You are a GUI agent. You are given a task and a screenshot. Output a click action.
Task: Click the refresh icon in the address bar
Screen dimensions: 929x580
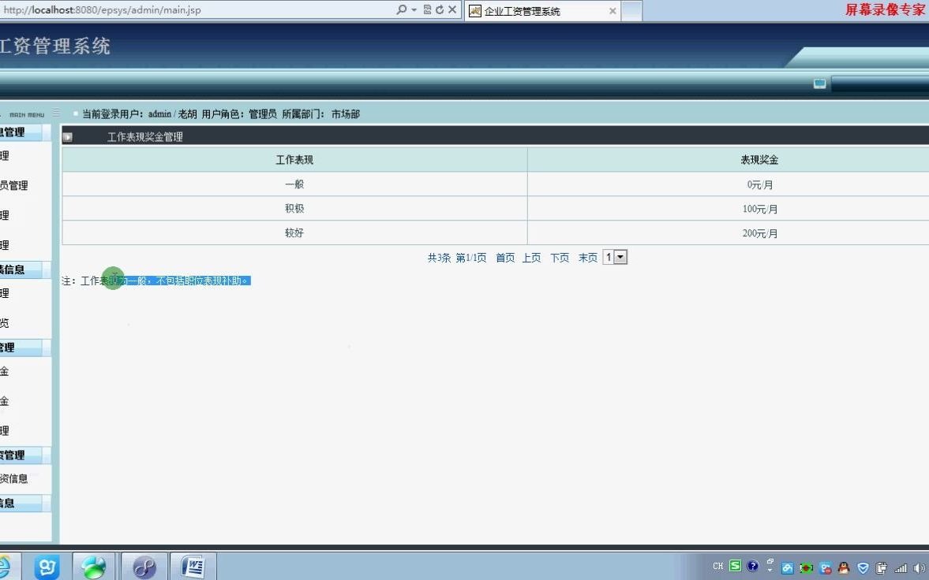441,9
